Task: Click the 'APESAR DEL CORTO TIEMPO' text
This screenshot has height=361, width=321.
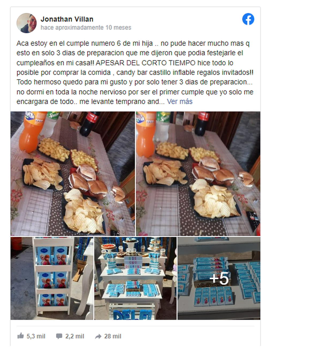Action: (x=146, y=63)
